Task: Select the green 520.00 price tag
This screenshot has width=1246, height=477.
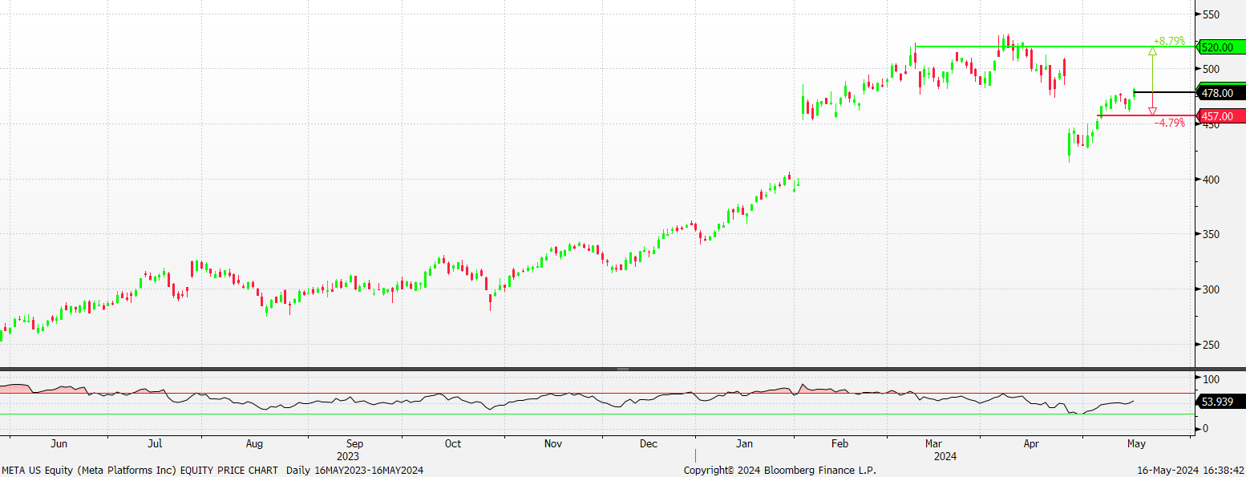Action: (1218, 47)
